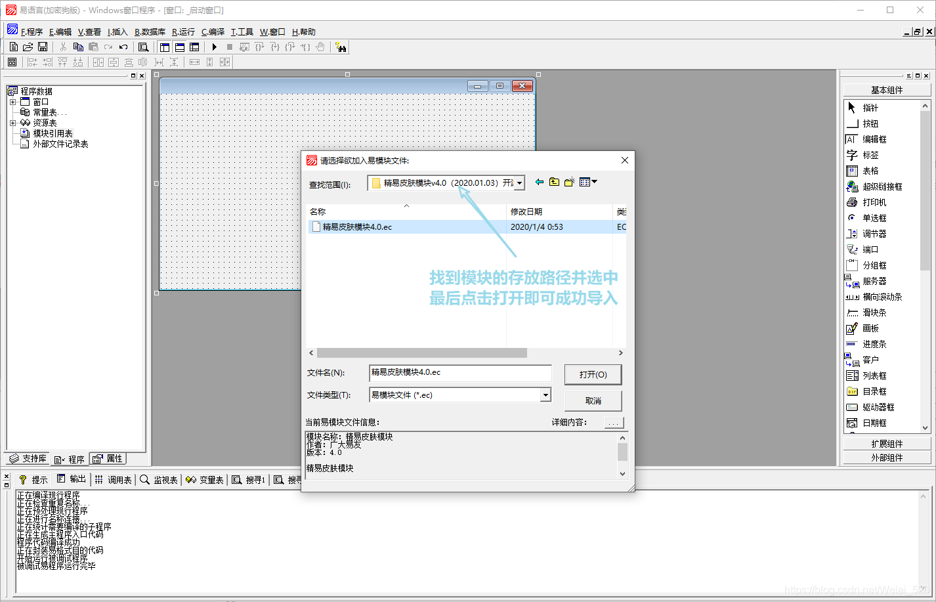Click the Redo arrow toolbar icon
936x602 pixels.
point(108,47)
